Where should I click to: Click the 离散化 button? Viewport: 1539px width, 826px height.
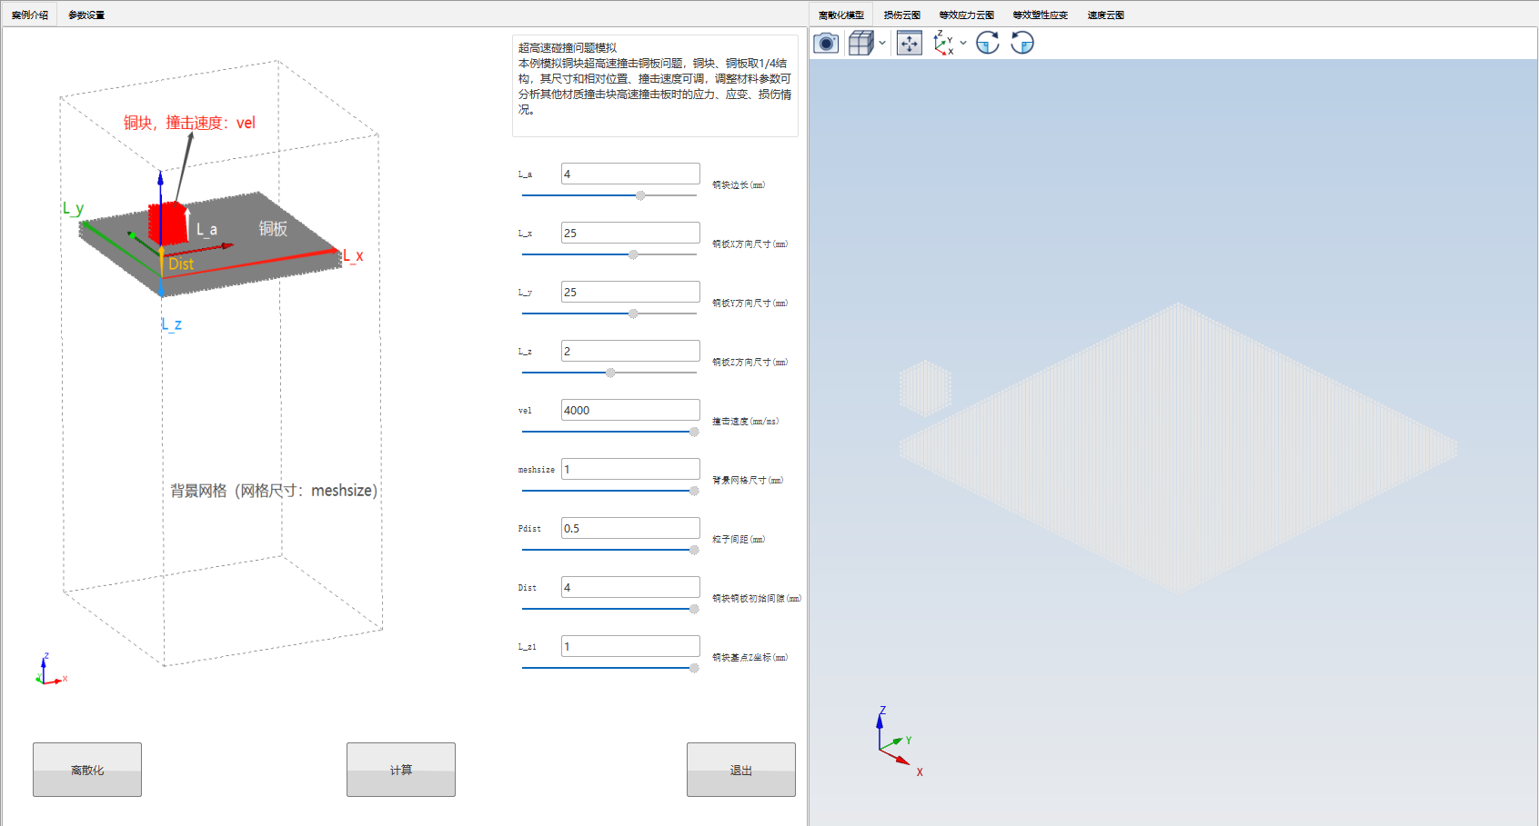tap(87, 770)
